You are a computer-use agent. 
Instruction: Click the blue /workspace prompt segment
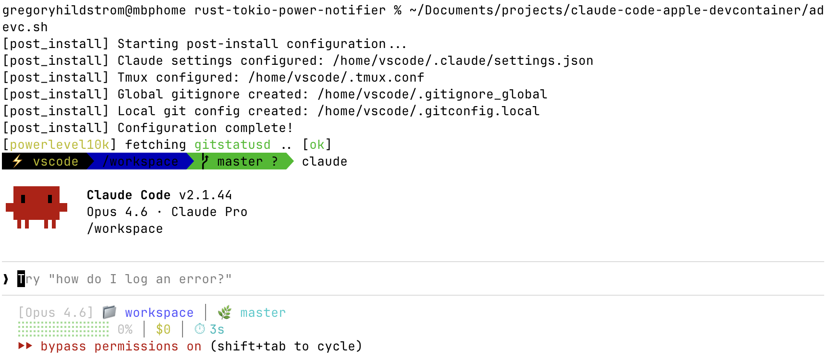click(x=140, y=161)
